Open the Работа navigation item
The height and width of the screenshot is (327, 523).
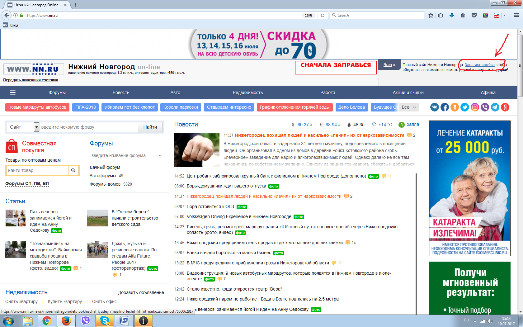click(x=328, y=92)
